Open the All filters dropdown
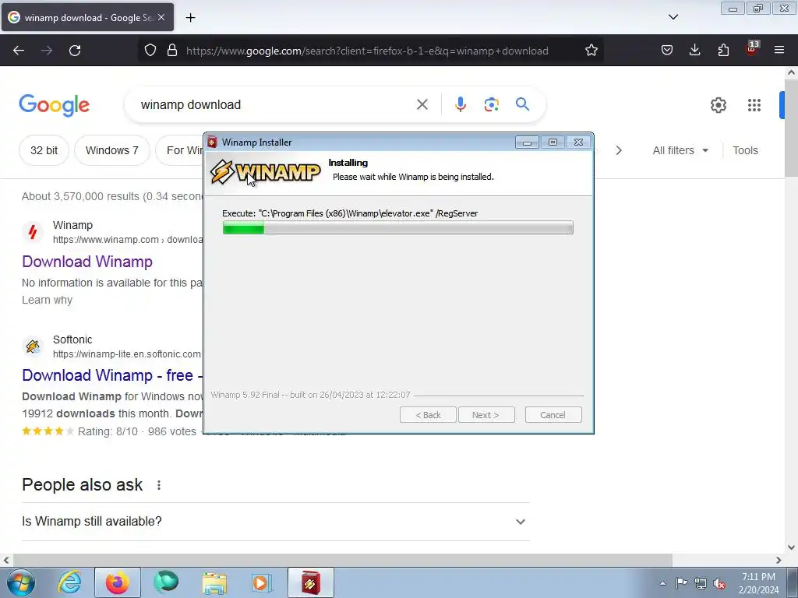Image resolution: width=798 pixels, height=598 pixels. (680, 150)
